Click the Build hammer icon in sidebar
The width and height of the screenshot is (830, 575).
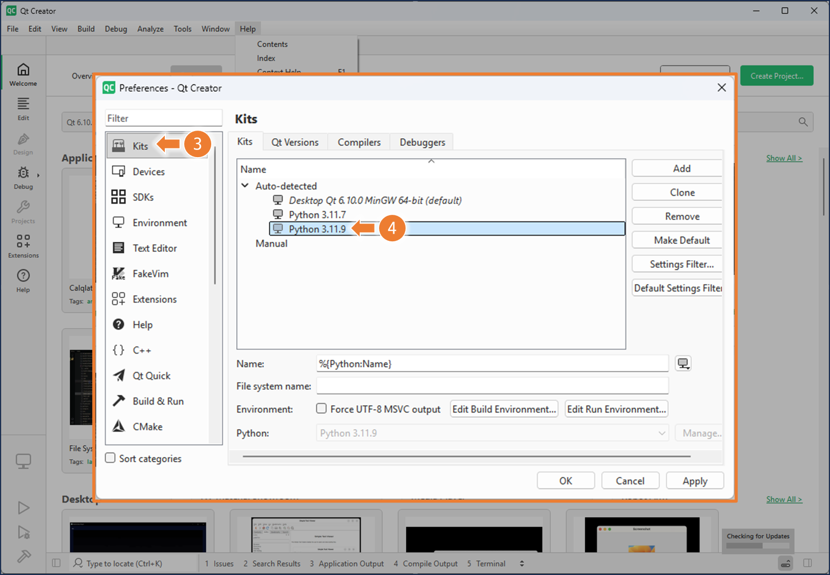point(23,556)
